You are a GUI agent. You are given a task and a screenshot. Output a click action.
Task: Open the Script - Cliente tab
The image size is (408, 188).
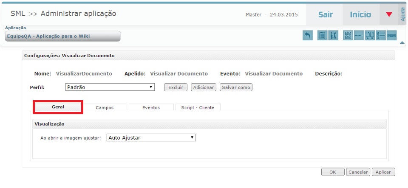pyautogui.click(x=198, y=108)
